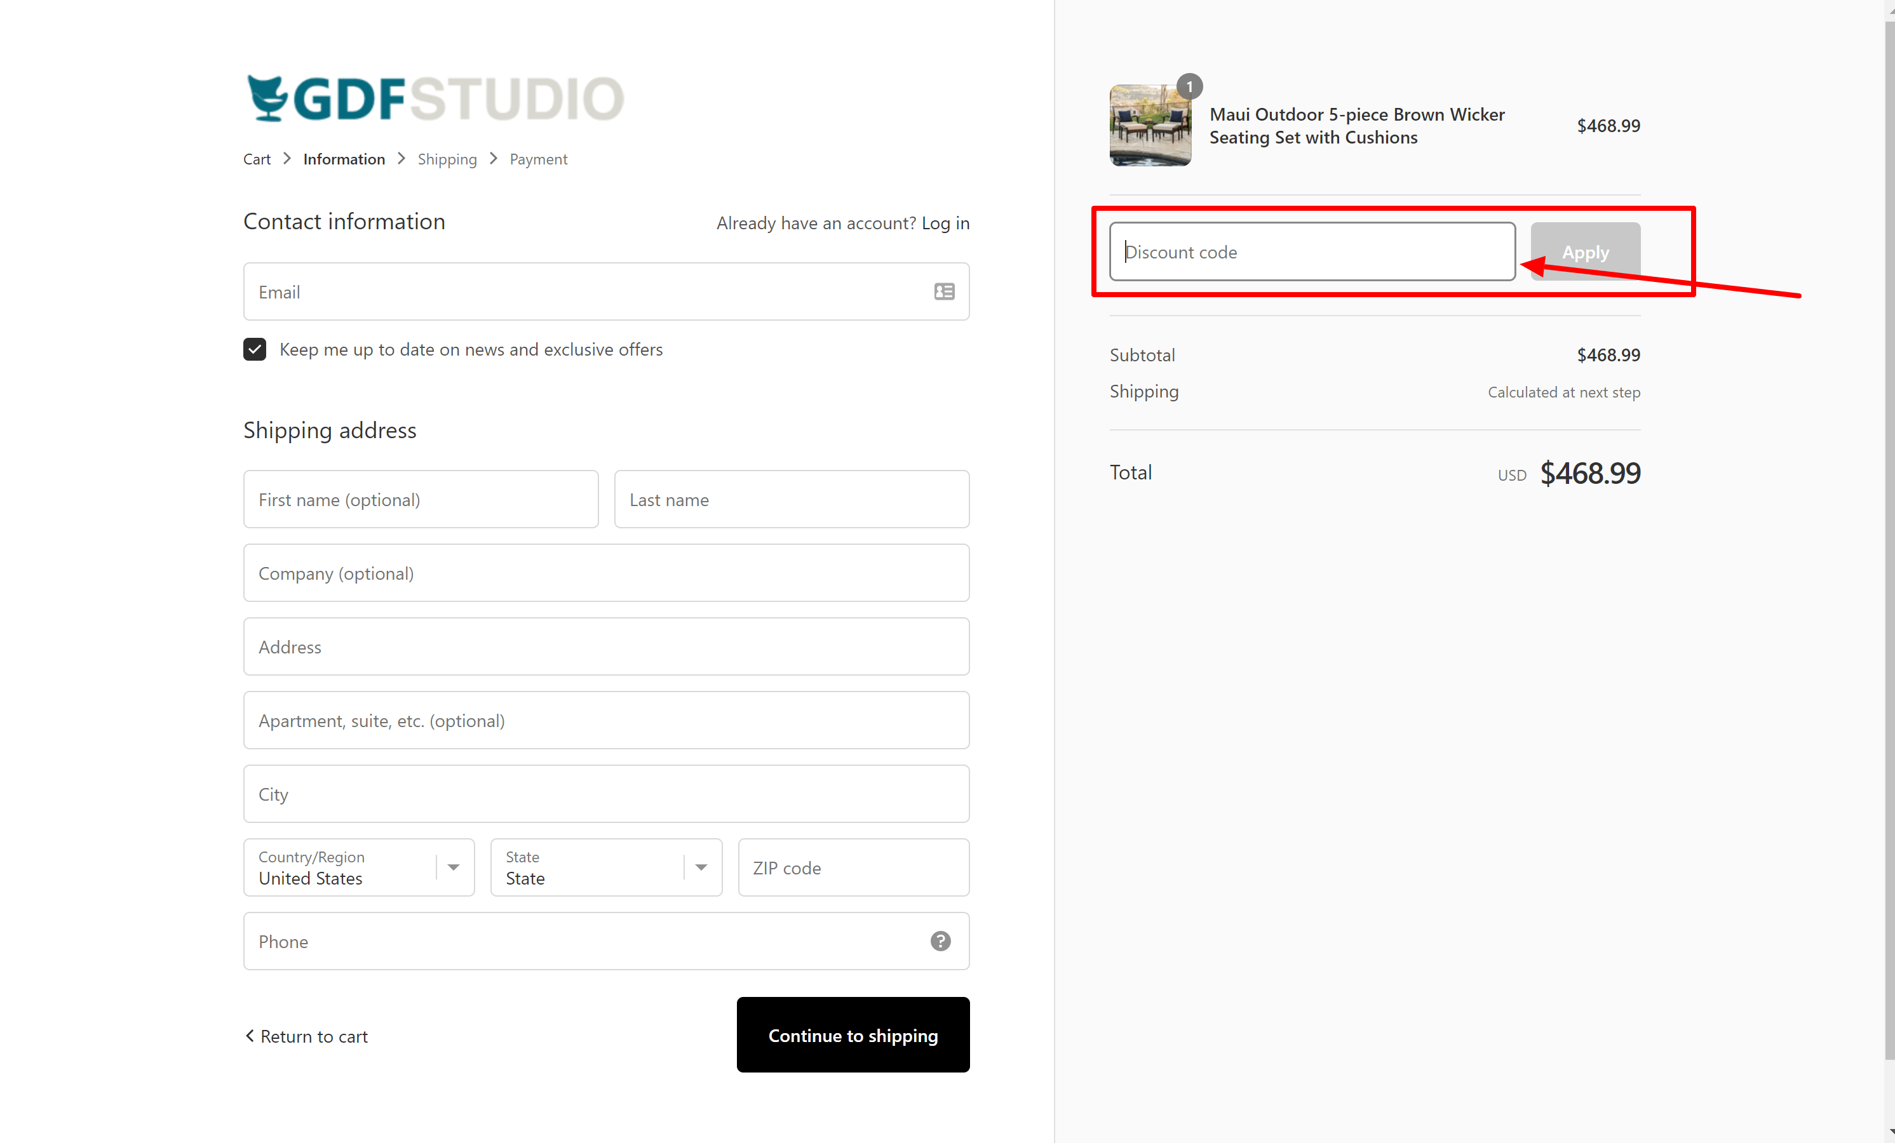Expand the State dropdown arrow
The height and width of the screenshot is (1143, 1895).
701,867
